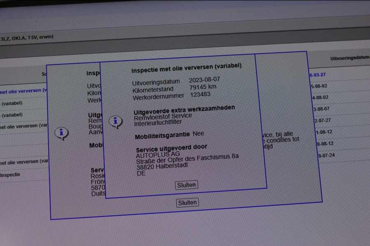Sort by the Uitvoeringsdatum column header
370x246 pixels.
(349, 58)
